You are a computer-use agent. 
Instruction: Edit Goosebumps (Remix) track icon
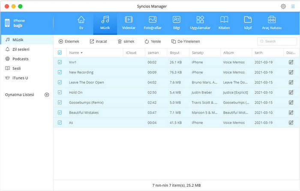coord(291,102)
